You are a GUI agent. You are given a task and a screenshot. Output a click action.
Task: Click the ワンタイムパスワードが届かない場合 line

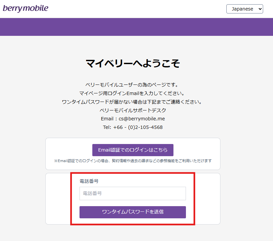coord(132,102)
